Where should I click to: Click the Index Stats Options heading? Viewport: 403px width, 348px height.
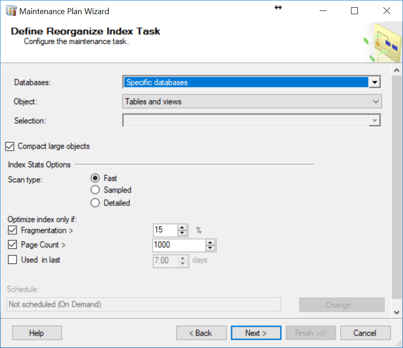pyautogui.click(x=39, y=164)
